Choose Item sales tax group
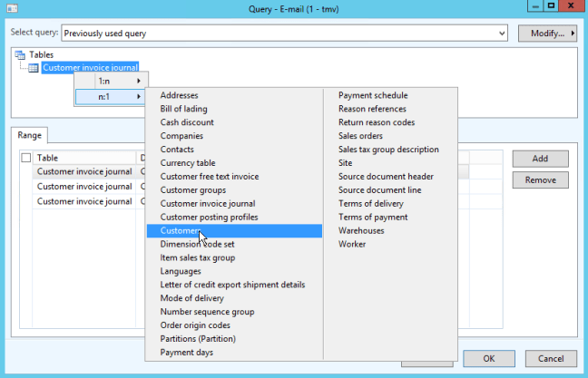The height and width of the screenshot is (378, 588). [198, 257]
